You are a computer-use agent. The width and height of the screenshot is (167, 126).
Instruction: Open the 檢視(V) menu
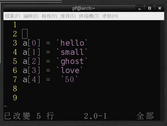[49, 16]
